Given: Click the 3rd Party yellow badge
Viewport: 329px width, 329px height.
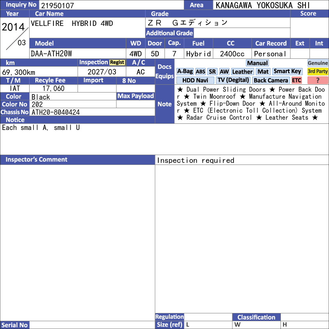Looking at the screenshot, I should click(317, 71).
